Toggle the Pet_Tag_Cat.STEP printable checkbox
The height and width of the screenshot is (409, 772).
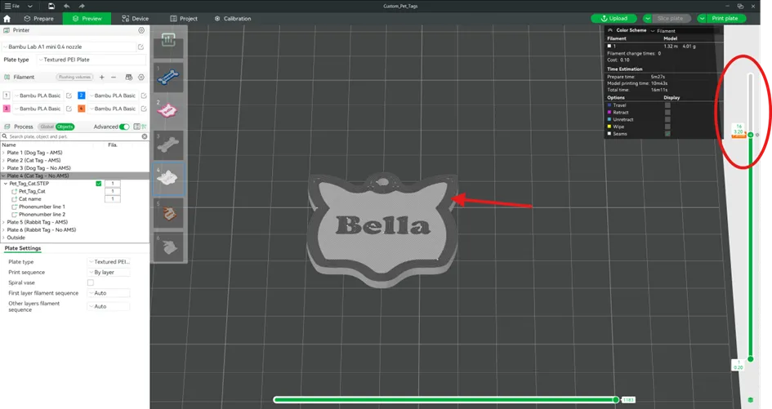click(x=99, y=184)
